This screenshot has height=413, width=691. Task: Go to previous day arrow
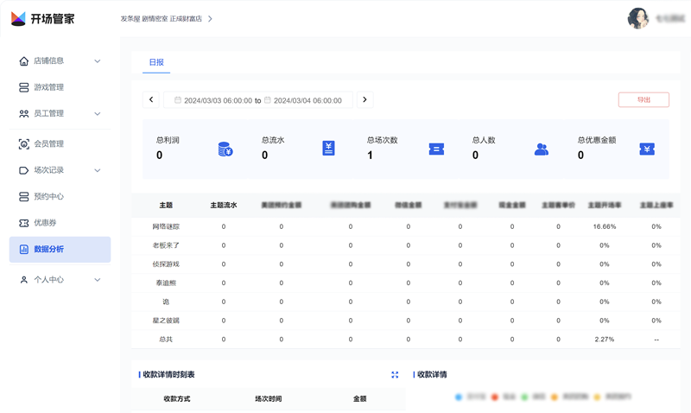point(150,99)
